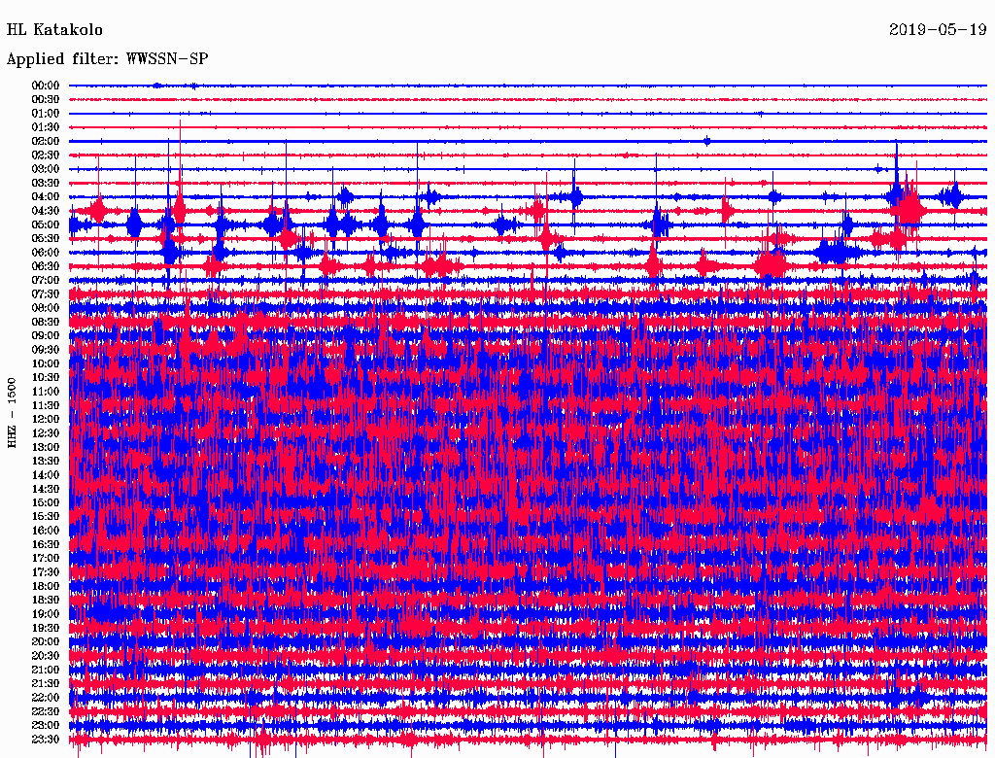The width and height of the screenshot is (995, 758).
Task: Select the 15:30 time row label
Action: [x=46, y=517]
